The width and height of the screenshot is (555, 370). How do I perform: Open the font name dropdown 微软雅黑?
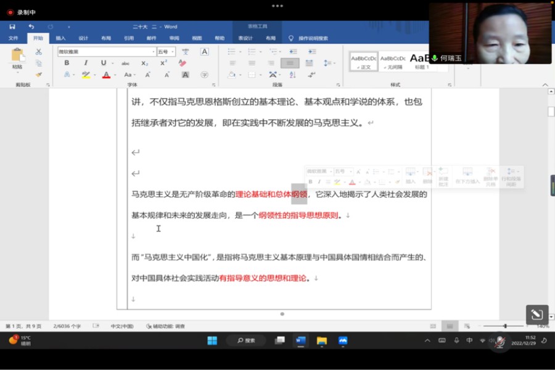[153, 52]
